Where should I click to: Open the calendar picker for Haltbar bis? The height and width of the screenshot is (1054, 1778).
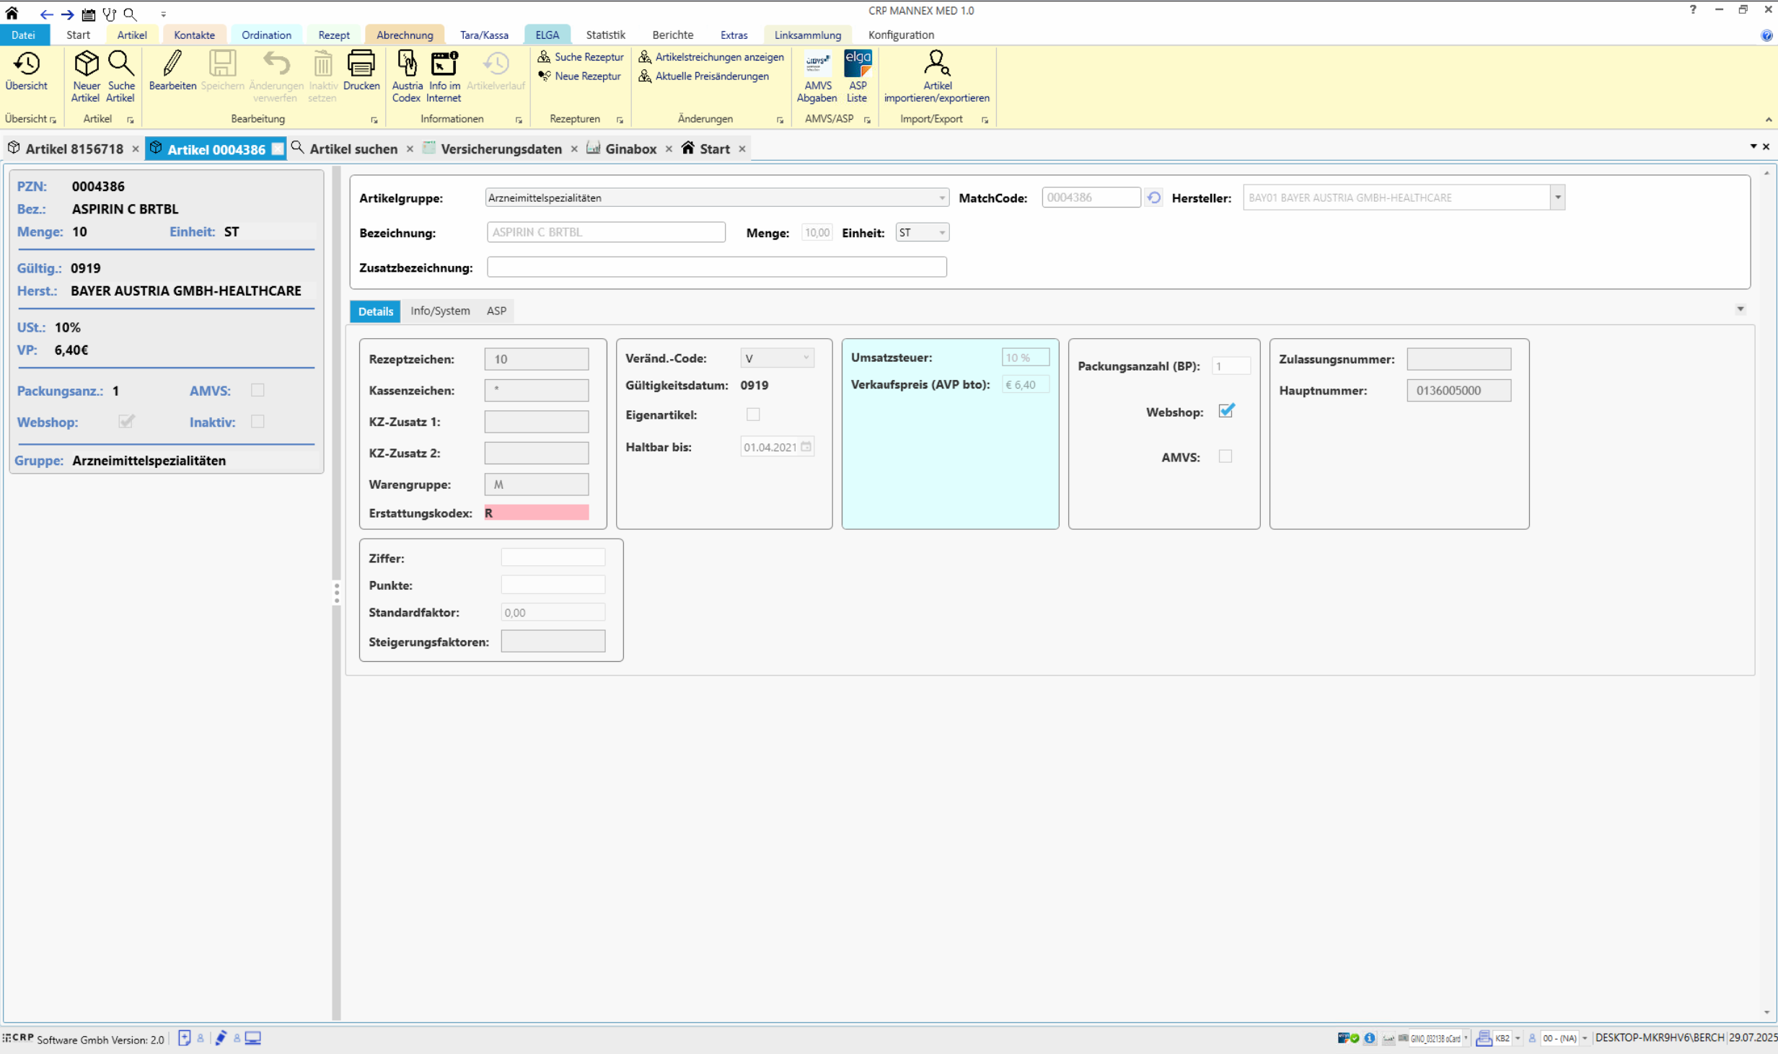pyautogui.click(x=806, y=447)
